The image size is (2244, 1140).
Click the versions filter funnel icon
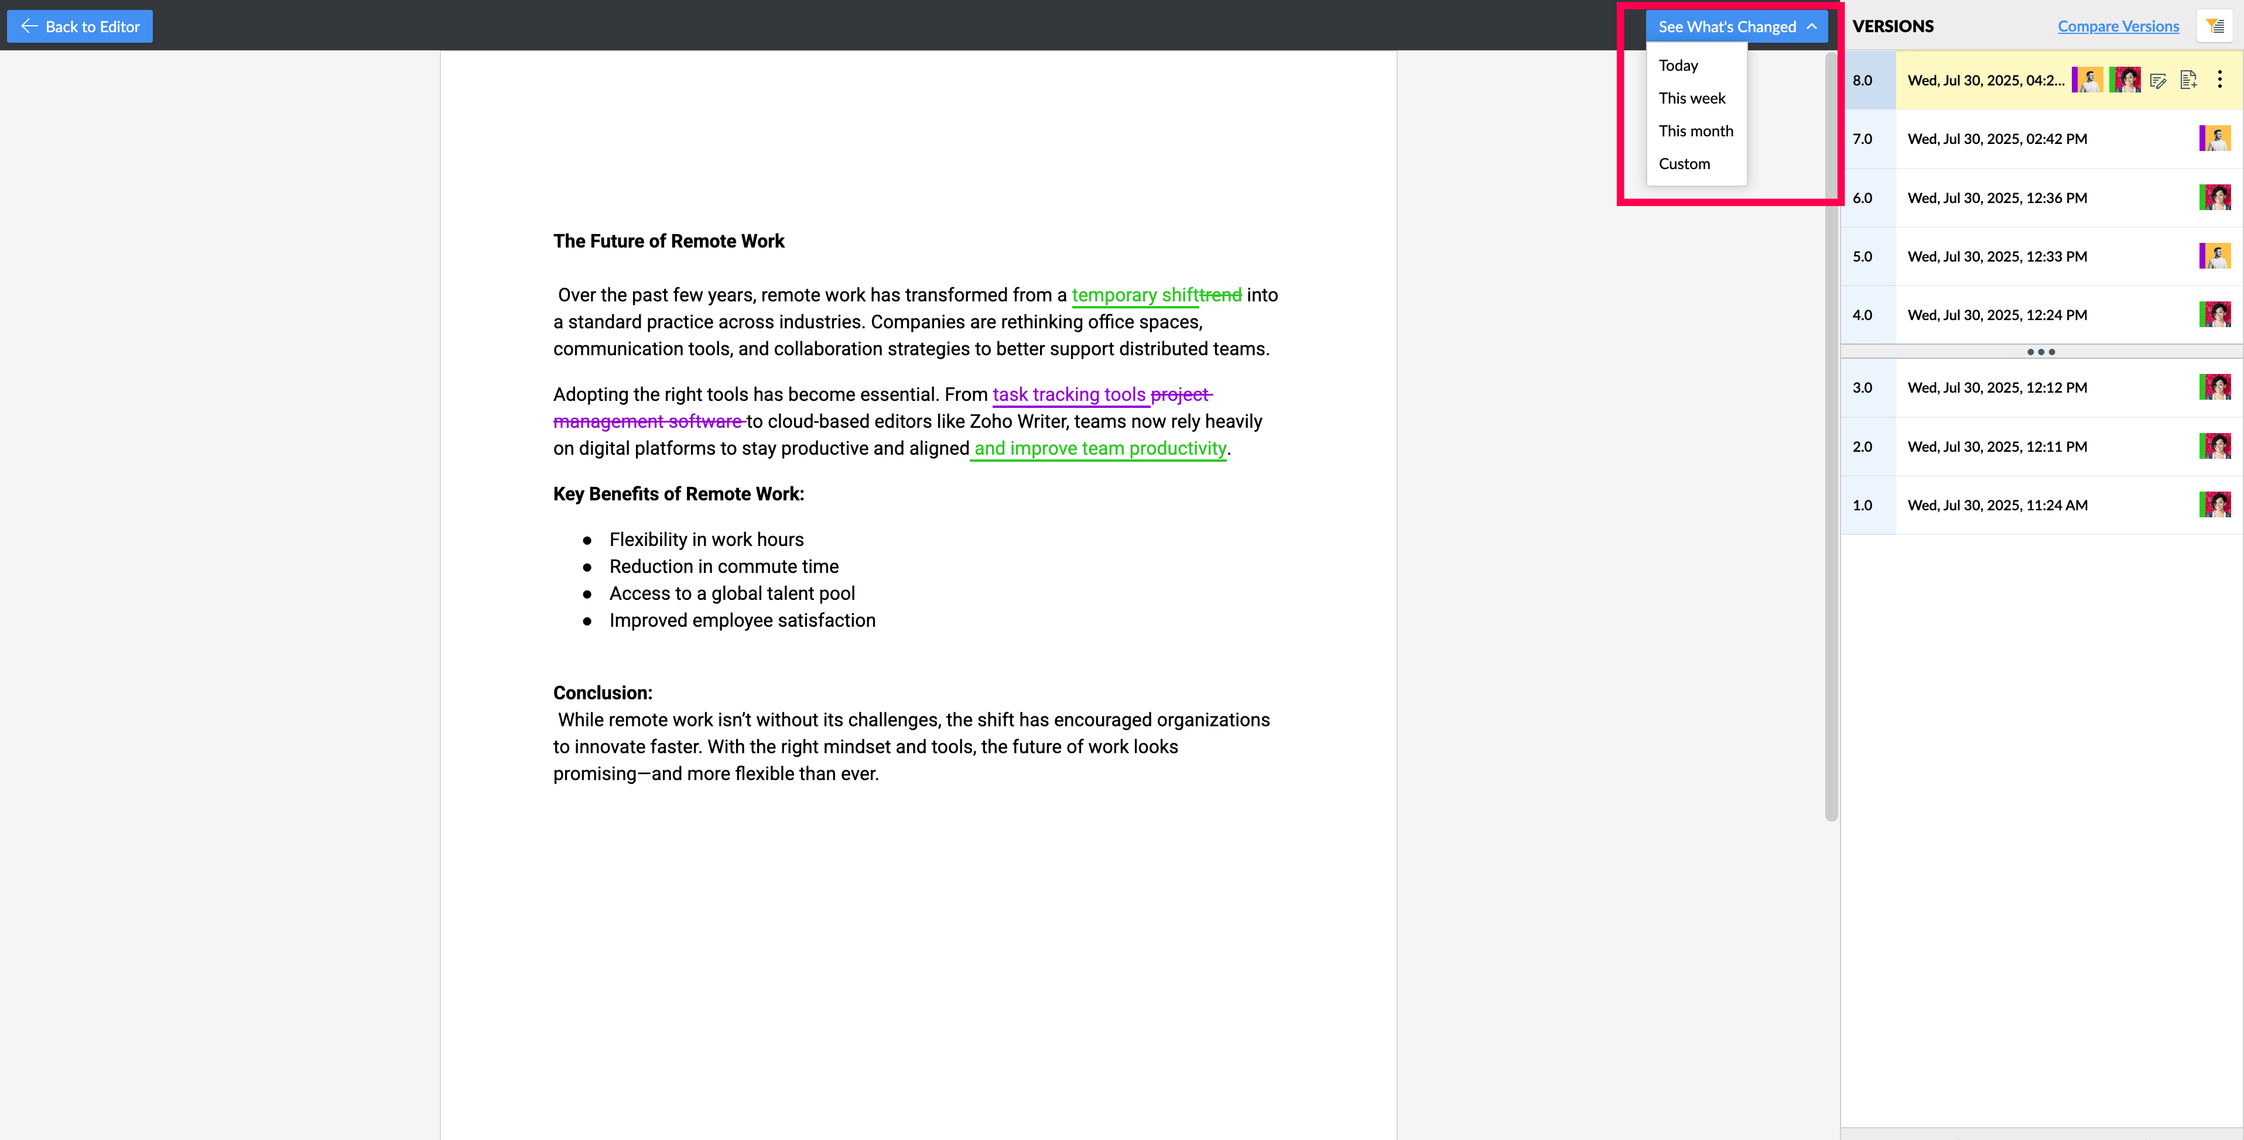click(2215, 26)
